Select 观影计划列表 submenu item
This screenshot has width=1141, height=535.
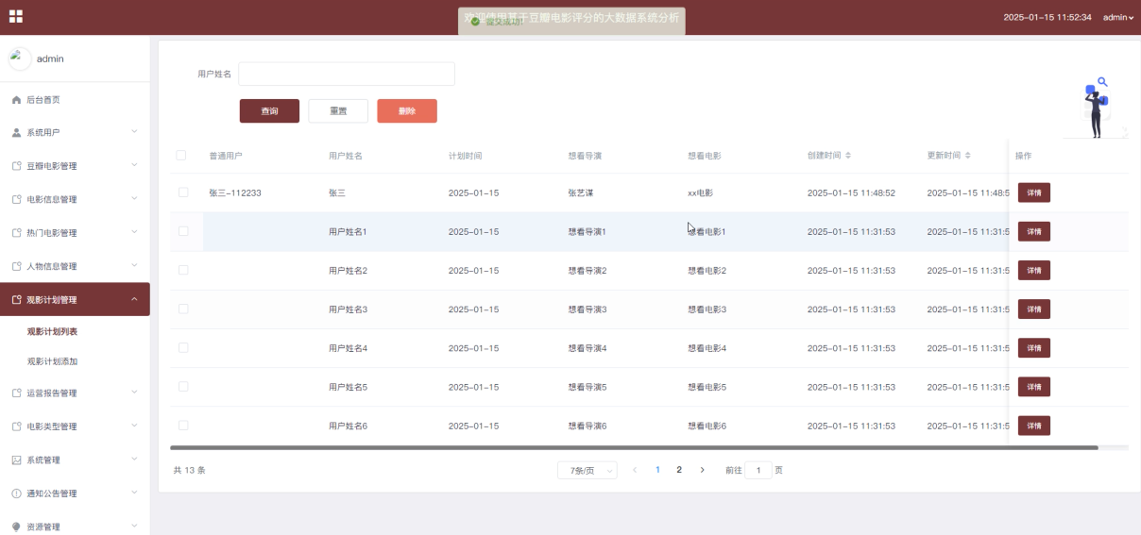click(52, 331)
